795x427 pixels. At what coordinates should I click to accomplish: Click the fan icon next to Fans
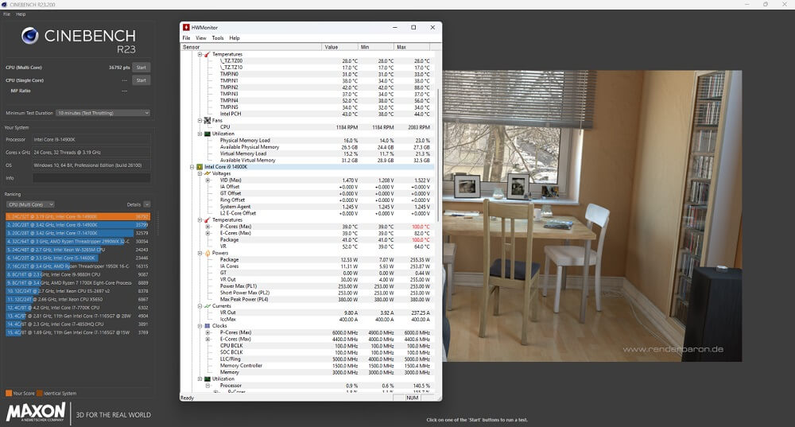[x=205, y=120]
